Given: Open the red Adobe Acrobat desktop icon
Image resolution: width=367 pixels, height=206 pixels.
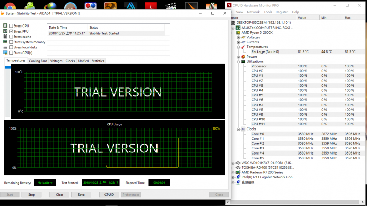Looking at the screenshot, I should click(x=151, y=6).
